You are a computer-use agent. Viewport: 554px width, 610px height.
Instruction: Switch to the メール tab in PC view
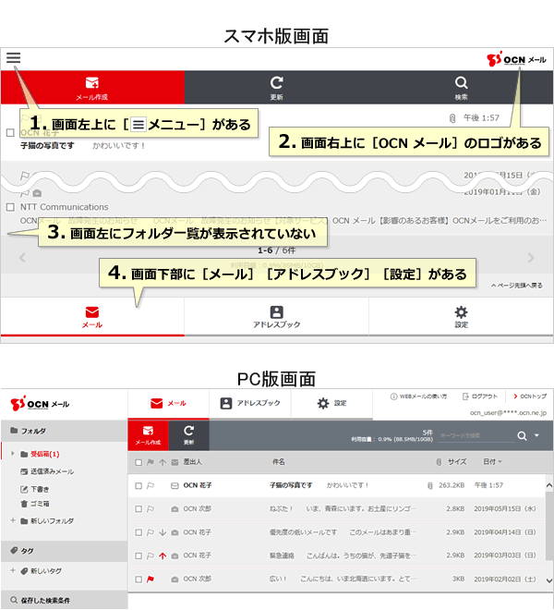[x=168, y=403]
